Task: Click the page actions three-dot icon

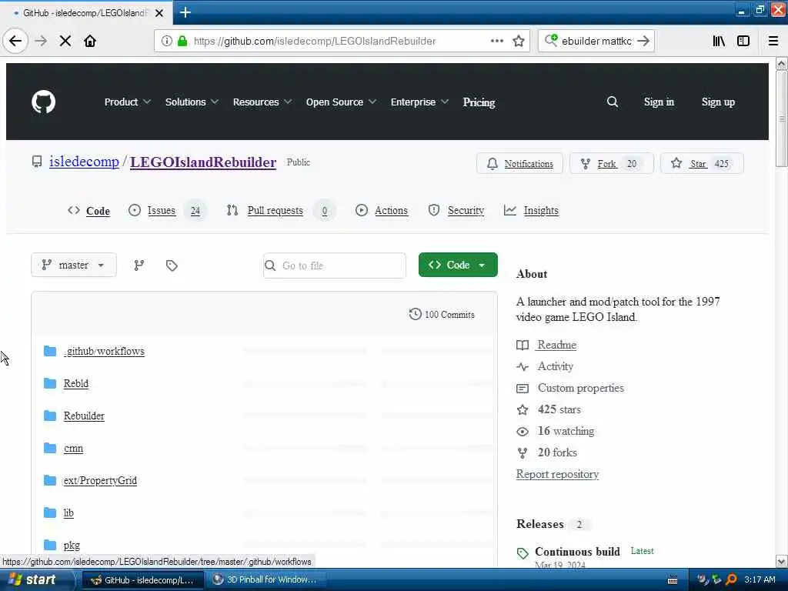Action: pos(496,41)
